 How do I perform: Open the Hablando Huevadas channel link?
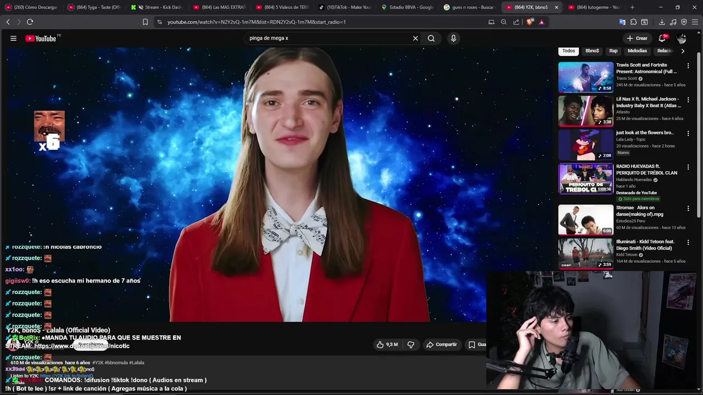pos(634,180)
